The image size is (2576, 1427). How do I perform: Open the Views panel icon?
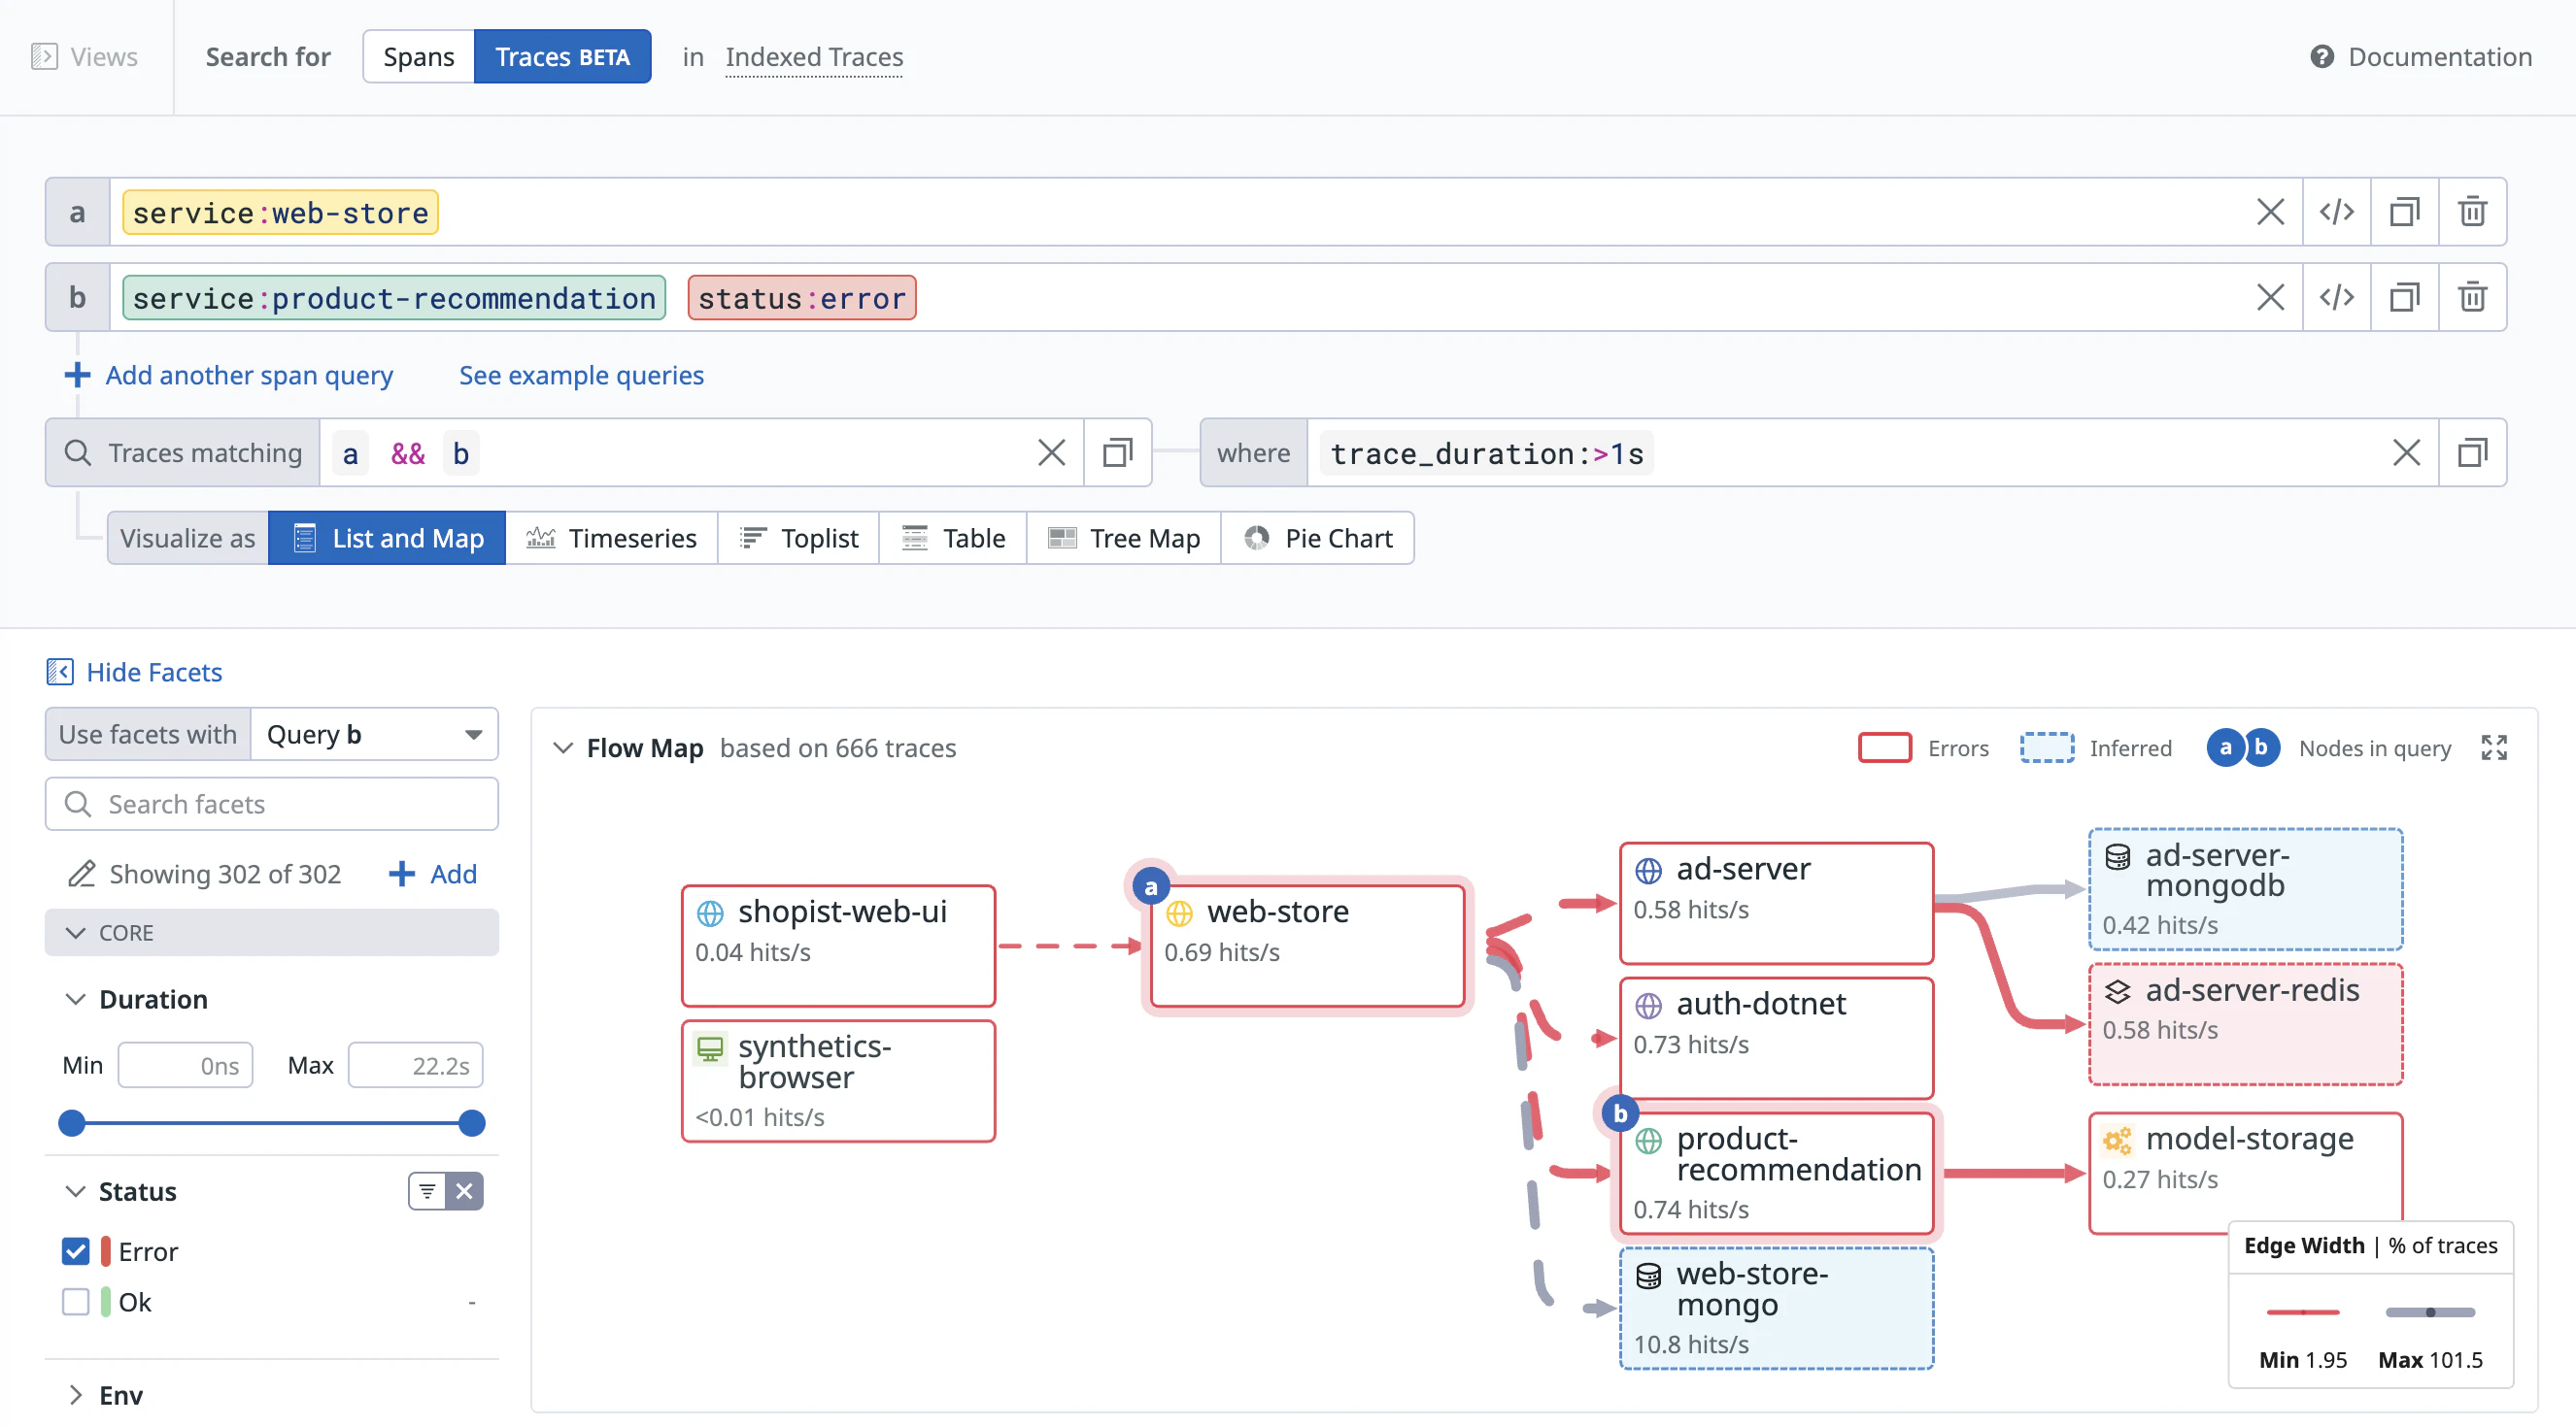(x=44, y=57)
